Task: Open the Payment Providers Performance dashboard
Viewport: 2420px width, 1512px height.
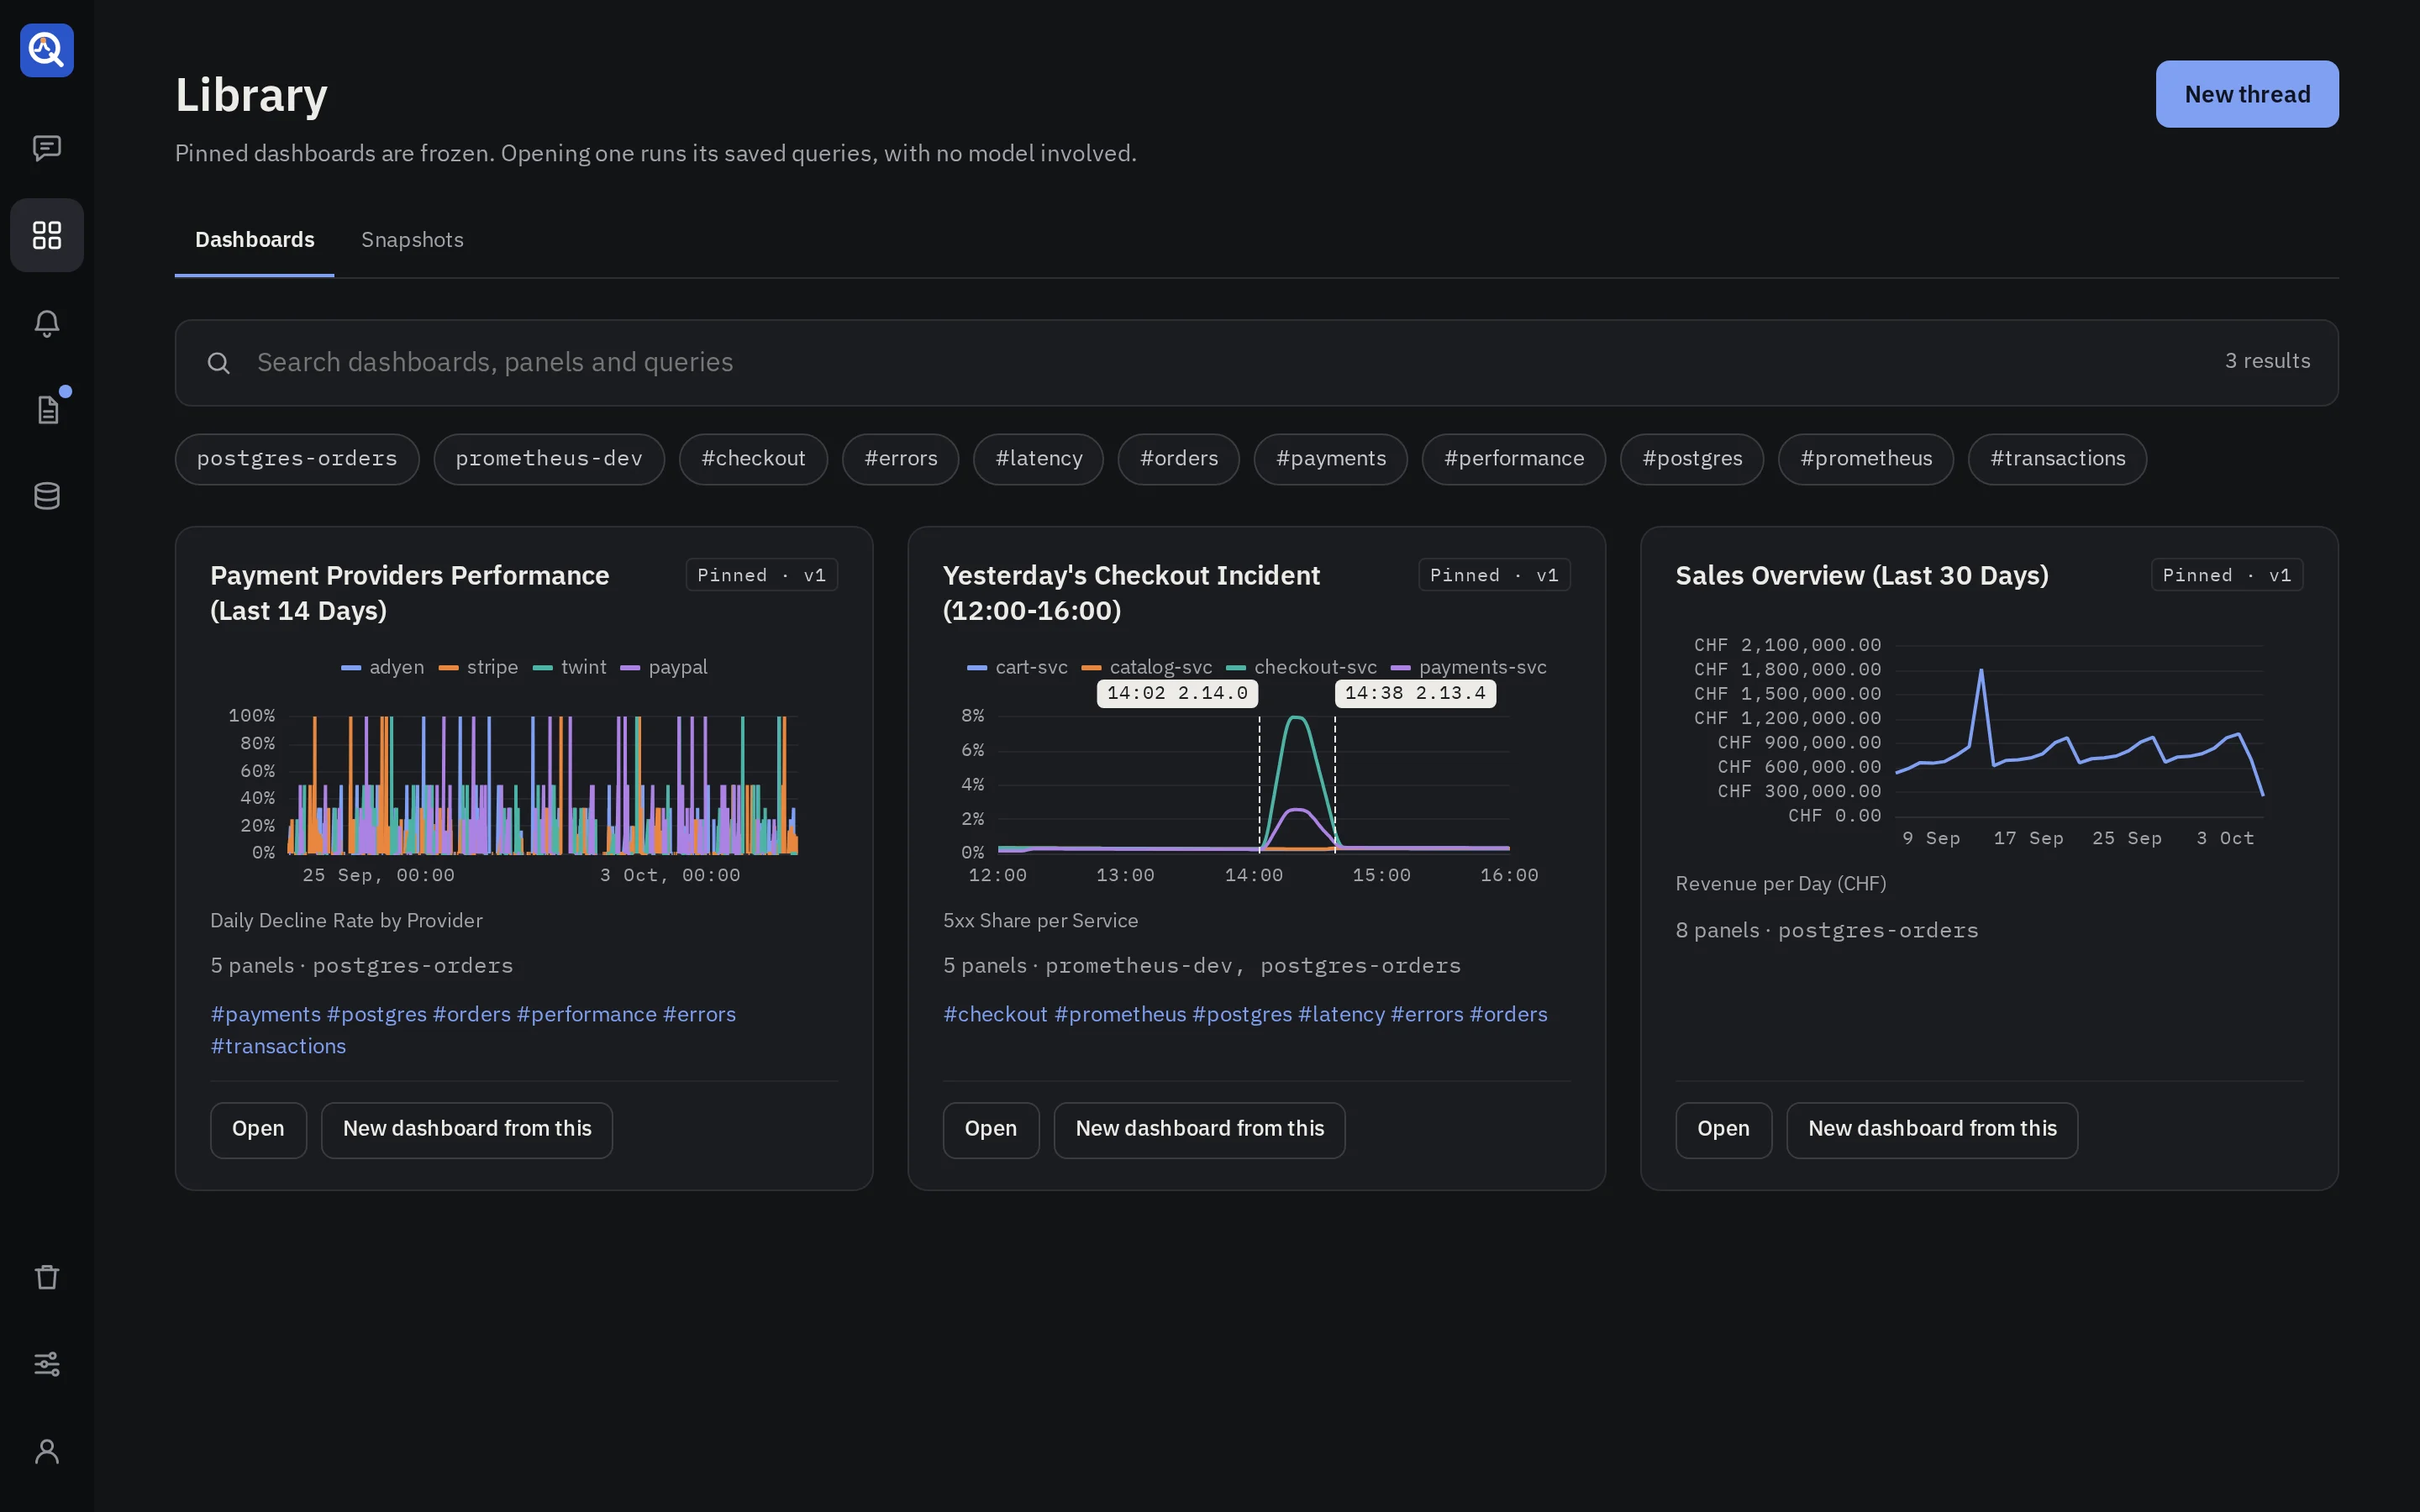Action: coord(258,1130)
